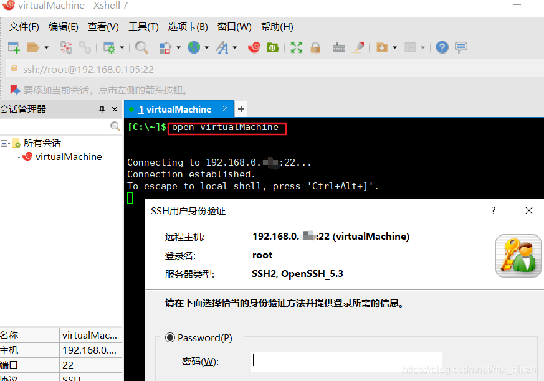Open dropdown arrow next to Open folder icon
The image size is (544, 381).
(x=46, y=47)
